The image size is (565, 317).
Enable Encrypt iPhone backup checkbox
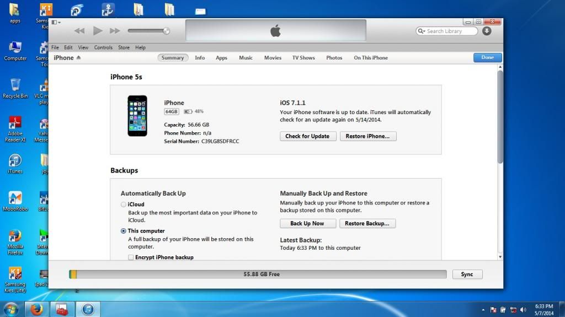coord(131,257)
